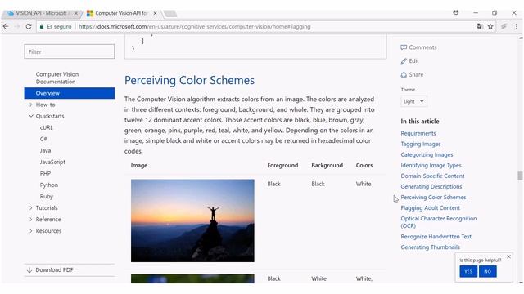Click the secure padlock icon
This screenshot has width=524, height=294.
(42, 26)
